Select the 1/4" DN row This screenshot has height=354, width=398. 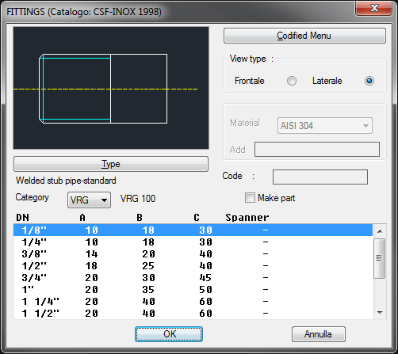pyautogui.click(x=193, y=242)
